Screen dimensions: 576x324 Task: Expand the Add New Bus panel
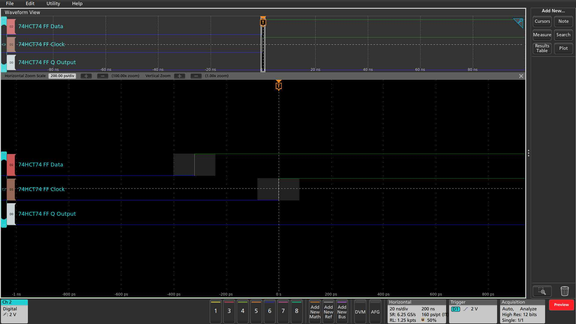pos(342,311)
